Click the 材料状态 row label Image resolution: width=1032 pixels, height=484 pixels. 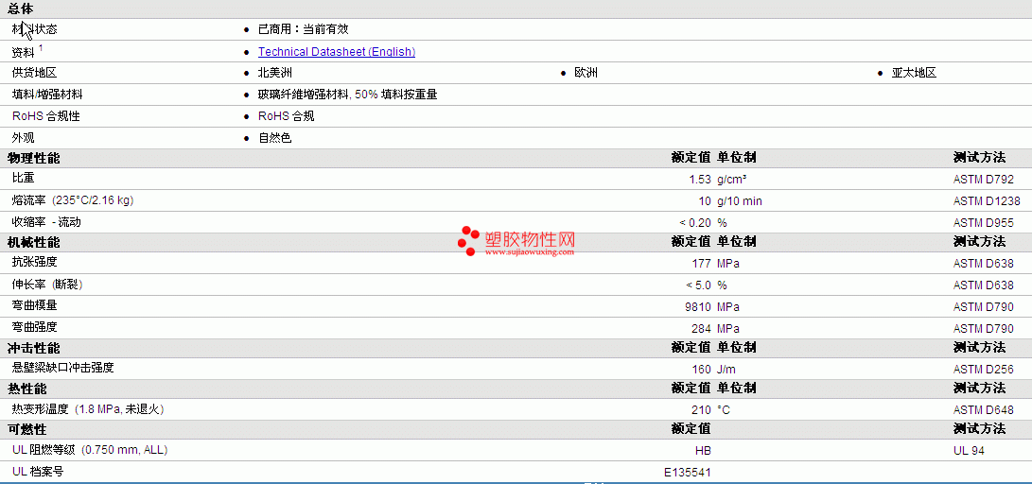click(x=35, y=29)
